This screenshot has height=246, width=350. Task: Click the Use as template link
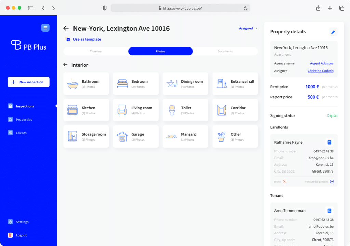[x=87, y=39]
